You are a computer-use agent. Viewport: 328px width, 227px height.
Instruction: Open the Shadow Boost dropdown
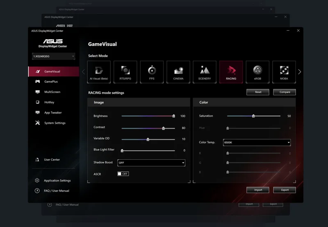(151, 163)
